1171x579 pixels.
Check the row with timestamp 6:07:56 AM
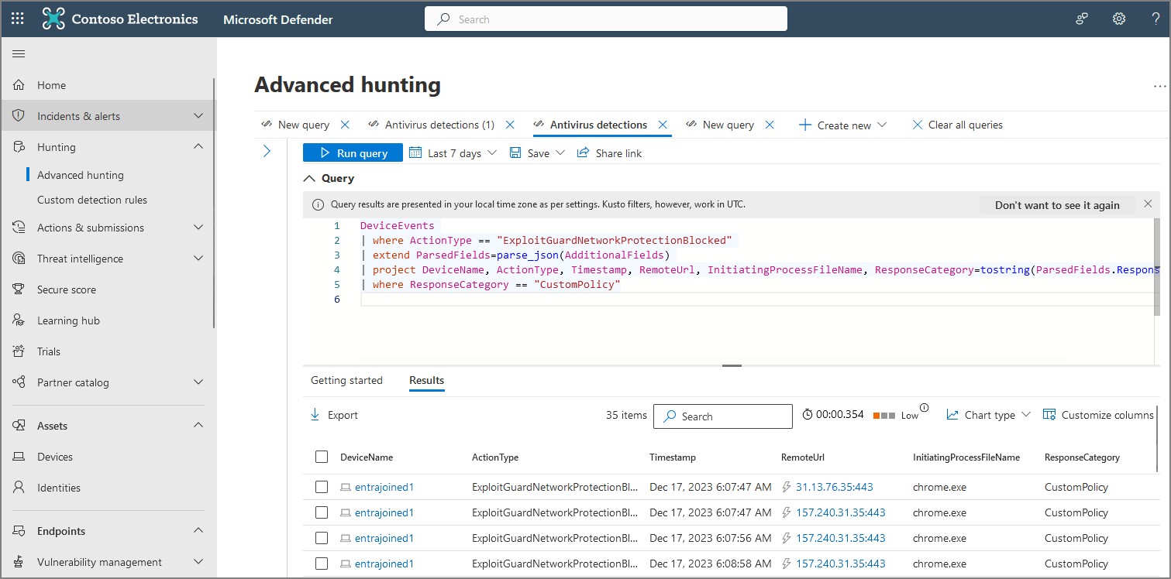click(322, 538)
